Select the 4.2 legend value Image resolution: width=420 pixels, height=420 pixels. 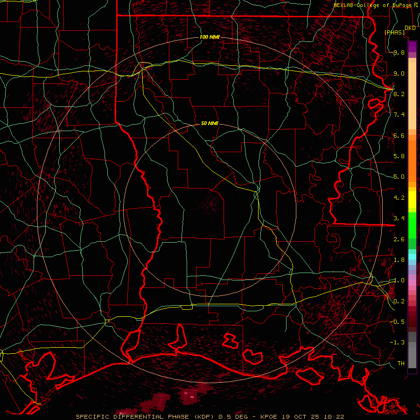click(x=399, y=197)
